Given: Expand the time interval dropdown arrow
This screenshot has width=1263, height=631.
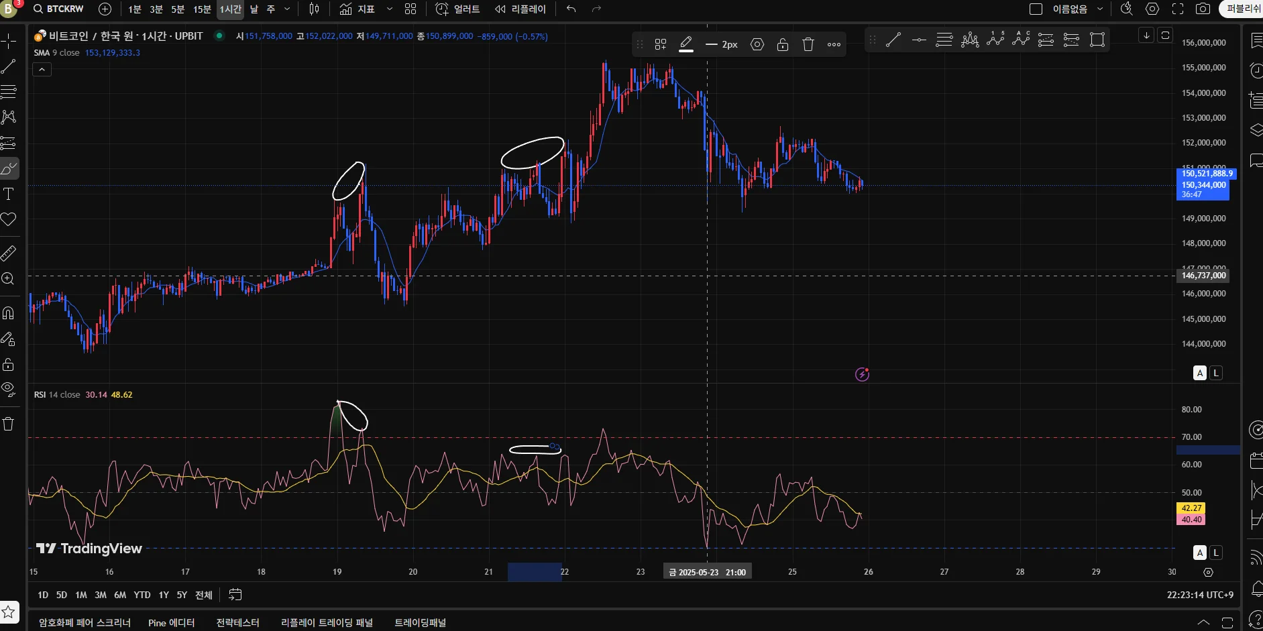Looking at the screenshot, I should [x=287, y=9].
